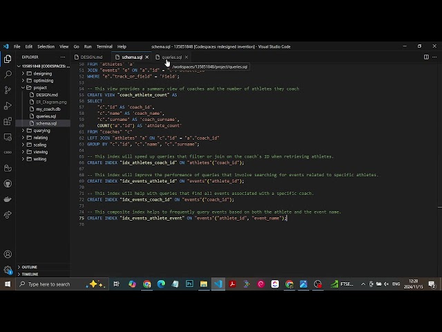
Task: Expand the querying folder
Action: (x=43, y=131)
